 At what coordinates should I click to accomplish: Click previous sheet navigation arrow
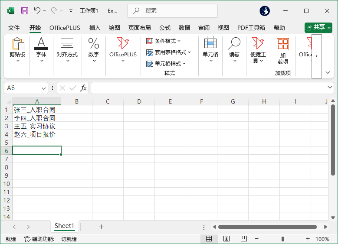click(14, 227)
